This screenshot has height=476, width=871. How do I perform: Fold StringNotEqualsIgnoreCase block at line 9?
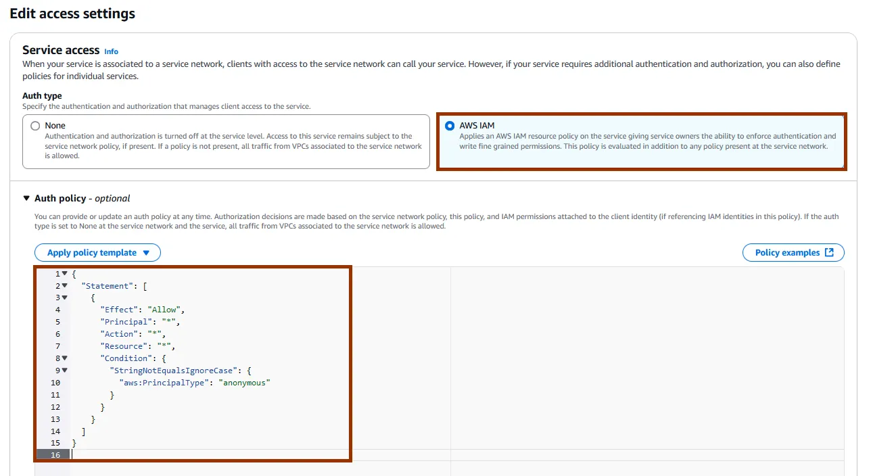[x=65, y=371]
